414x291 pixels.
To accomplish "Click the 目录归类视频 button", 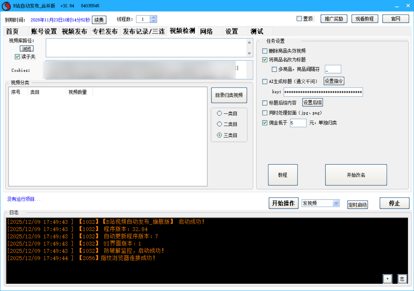I will pyautogui.click(x=229, y=95).
